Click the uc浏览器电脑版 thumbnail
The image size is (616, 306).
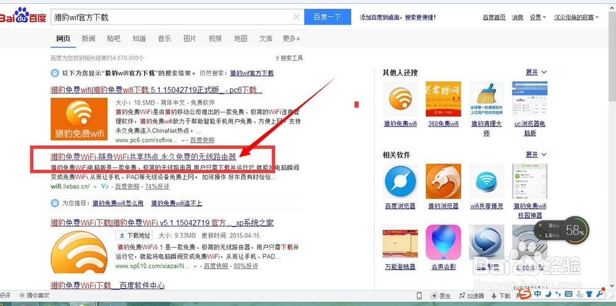pyautogui.click(x=530, y=99)
